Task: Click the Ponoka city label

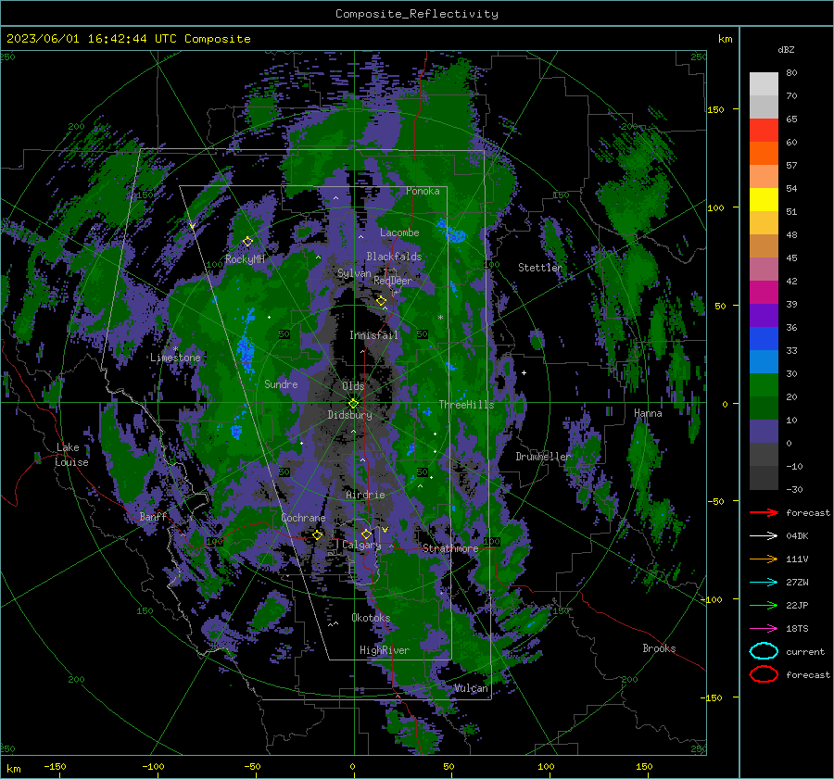Action: (423, 191)
